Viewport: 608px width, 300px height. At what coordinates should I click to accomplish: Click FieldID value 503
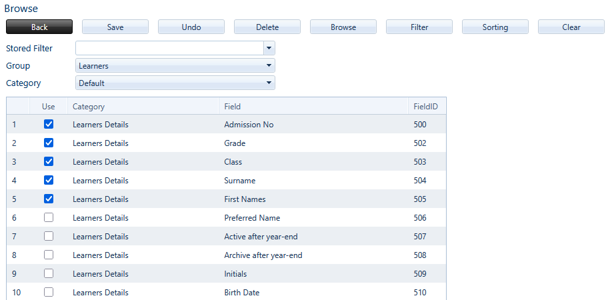[420, 161]
